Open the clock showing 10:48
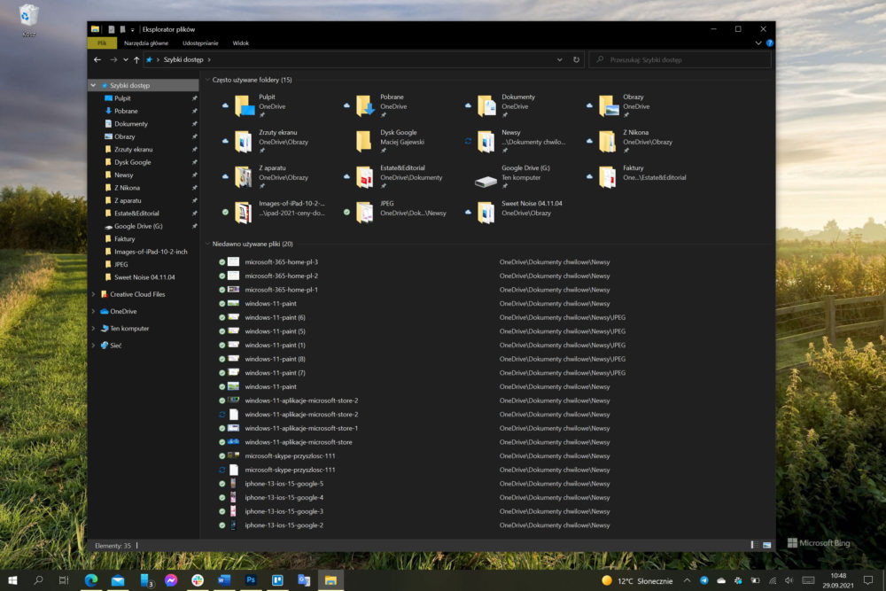886x591 pixels. [x=838, y=580]
